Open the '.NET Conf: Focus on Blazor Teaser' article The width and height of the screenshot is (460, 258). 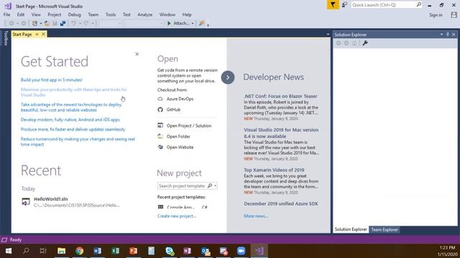point(280,96)
